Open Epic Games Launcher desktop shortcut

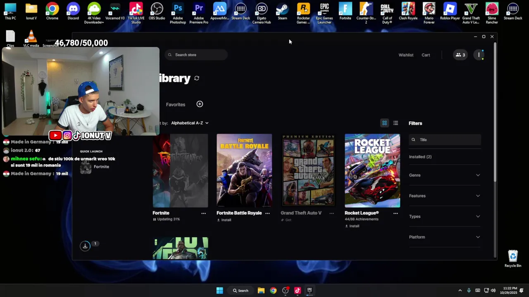point(324,13)
